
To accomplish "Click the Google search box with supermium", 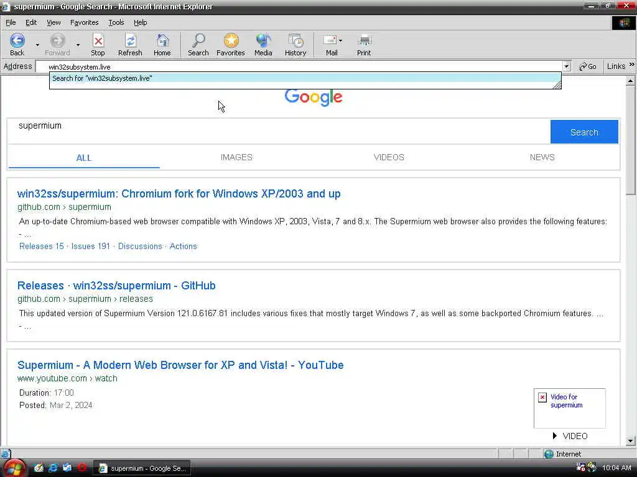I will click(x=279, y=130).
